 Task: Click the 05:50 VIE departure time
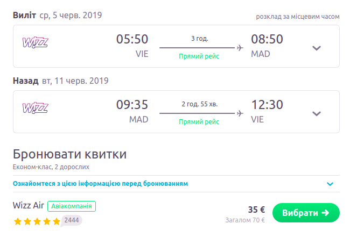tap(132, 40)
